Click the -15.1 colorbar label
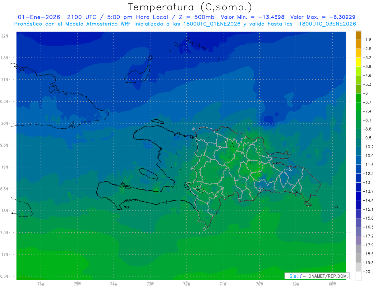This screenshot has width=373, height=288. 368,209
